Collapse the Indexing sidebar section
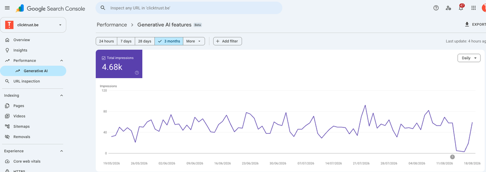The height and width of the screenshot is (172, 486). 61,96
